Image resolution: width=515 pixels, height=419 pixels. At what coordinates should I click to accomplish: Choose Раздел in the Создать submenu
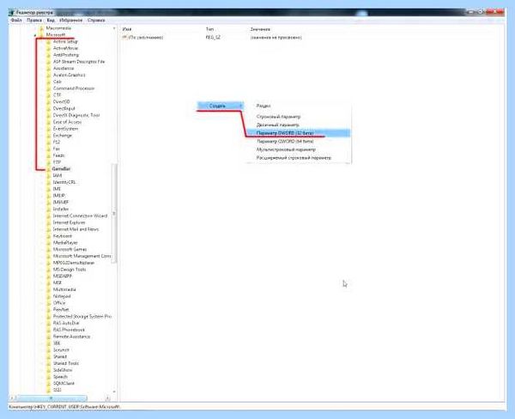299,106
